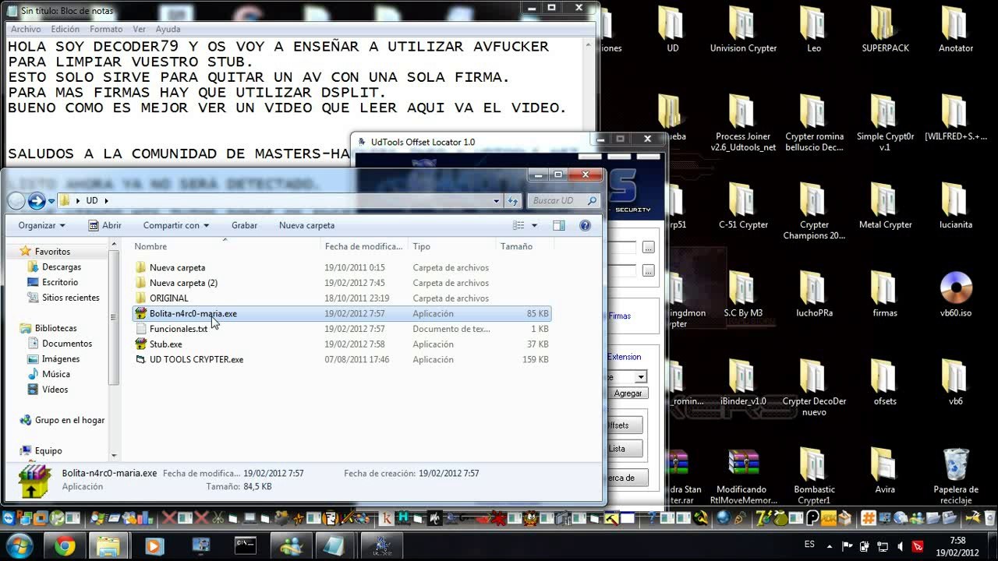Open the Anotator desktop folder
Screen dimensions: 998x561
tap(956, 31)
